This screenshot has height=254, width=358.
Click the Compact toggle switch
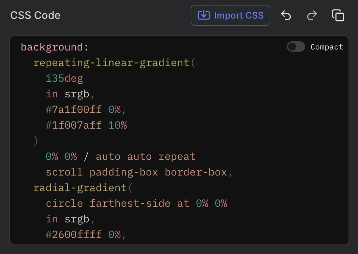(x=296, y=47)
